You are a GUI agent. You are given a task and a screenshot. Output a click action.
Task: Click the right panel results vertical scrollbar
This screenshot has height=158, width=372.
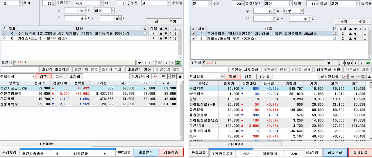pos(370,111)
